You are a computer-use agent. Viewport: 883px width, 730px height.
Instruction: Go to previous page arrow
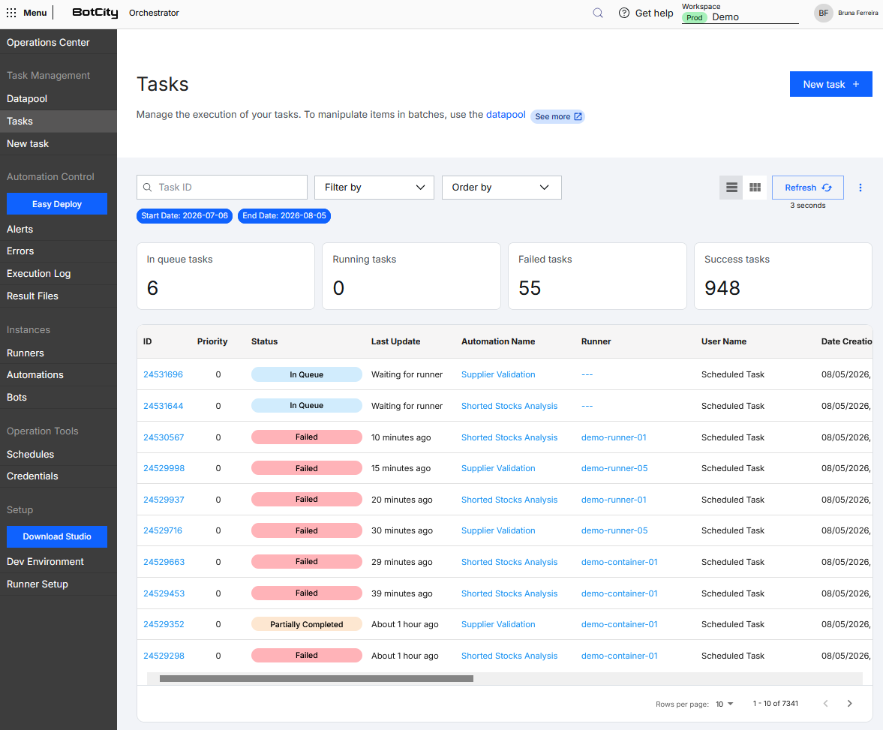pos(825,704)
